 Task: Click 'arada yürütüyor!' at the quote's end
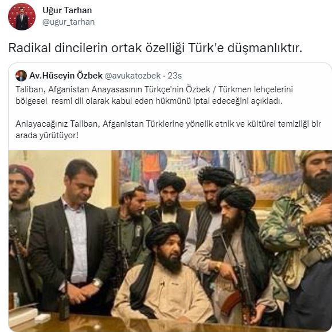pyautogui.click(x=47, y=135)
